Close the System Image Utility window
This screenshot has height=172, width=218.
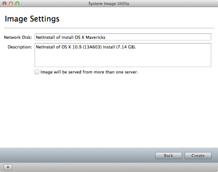coord(4,3)
